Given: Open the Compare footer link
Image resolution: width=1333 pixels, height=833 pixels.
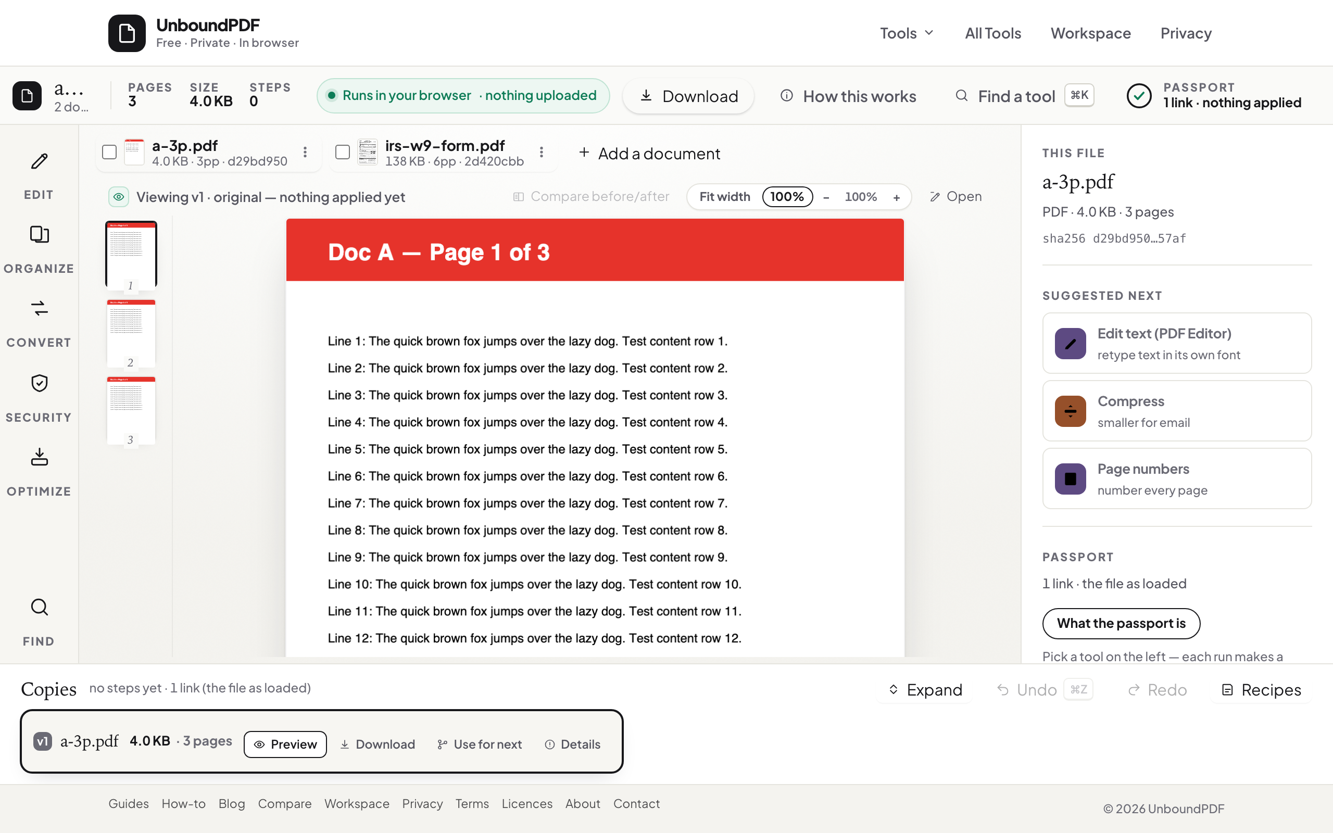Looking at the screenshot, I should pos(285,804).
